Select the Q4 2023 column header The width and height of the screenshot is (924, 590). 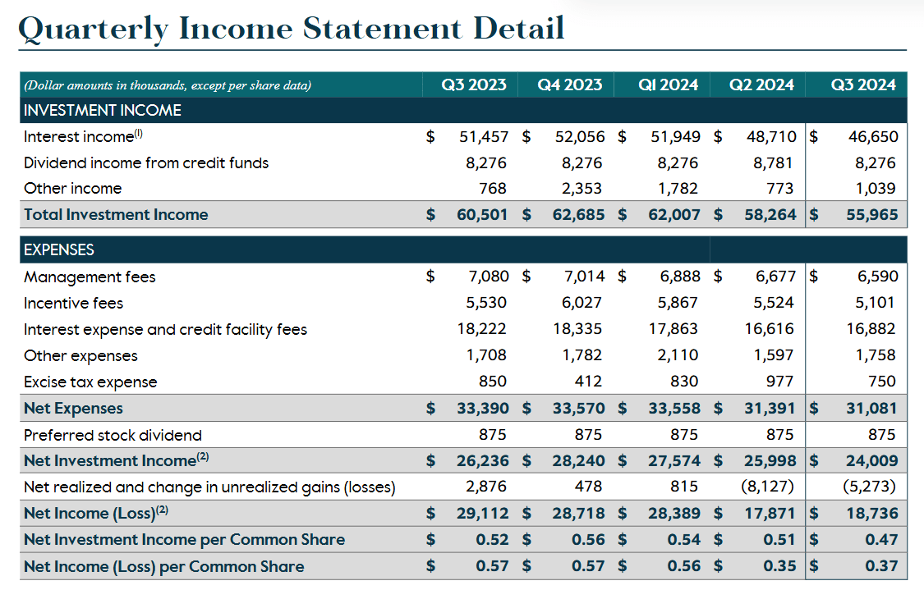[567, 85]
